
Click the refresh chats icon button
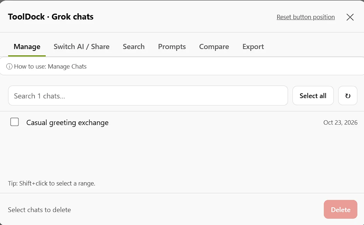point(347,96)
